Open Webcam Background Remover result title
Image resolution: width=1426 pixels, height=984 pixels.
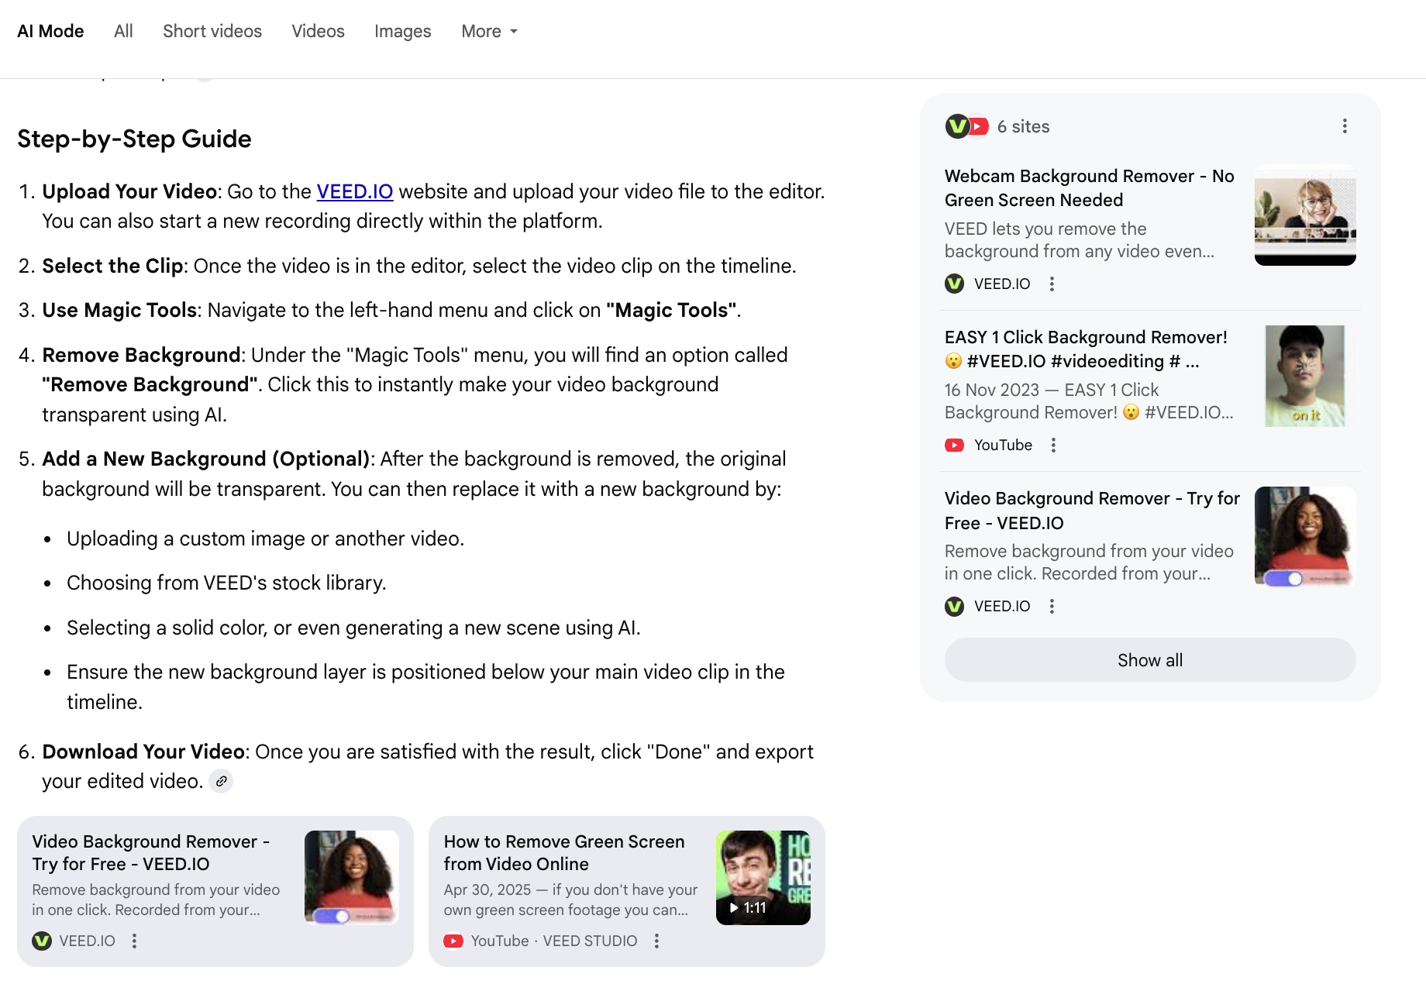coord(1090,188)
